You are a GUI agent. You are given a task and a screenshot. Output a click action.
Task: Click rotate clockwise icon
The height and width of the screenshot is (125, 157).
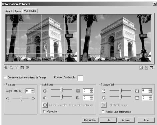tap(33, 99)
